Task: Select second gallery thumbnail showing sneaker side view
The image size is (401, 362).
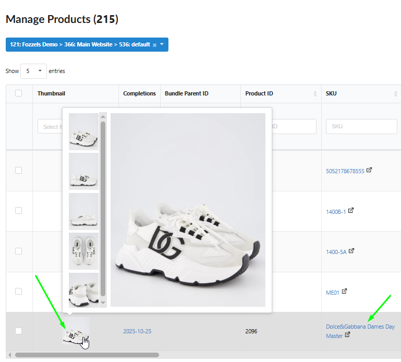Action: 83,172
